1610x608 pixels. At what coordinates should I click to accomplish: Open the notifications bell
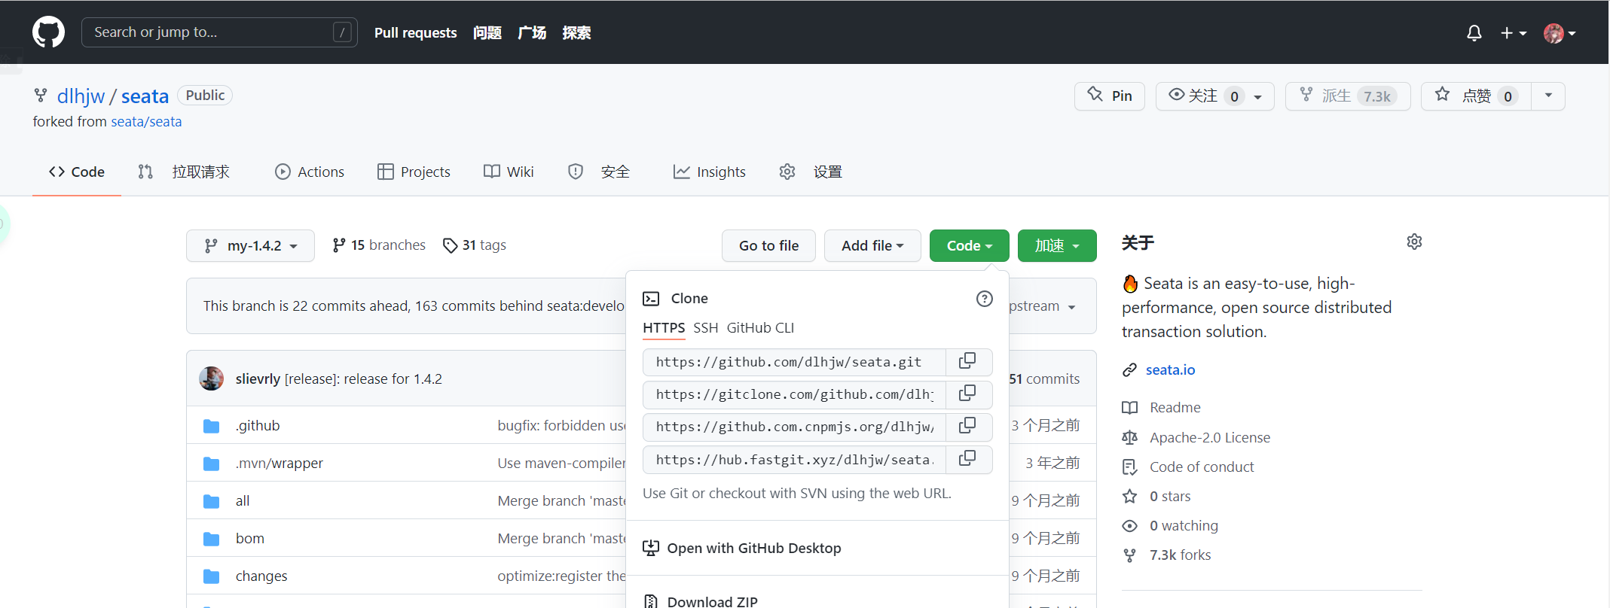(x=1474, y=33)
